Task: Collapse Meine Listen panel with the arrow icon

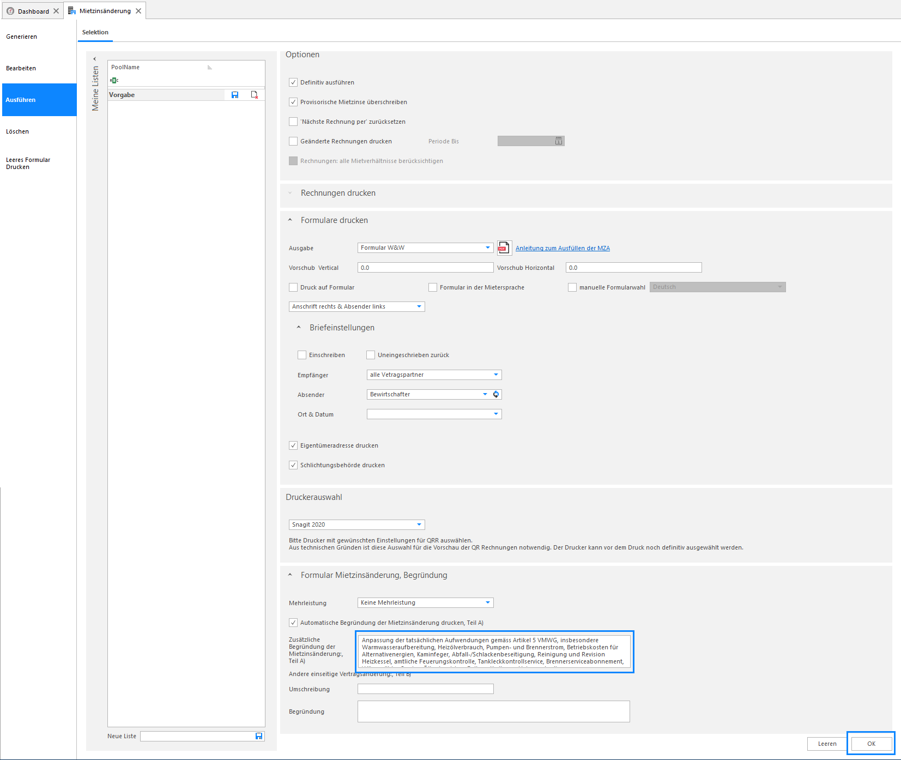Action: [95, 59]
